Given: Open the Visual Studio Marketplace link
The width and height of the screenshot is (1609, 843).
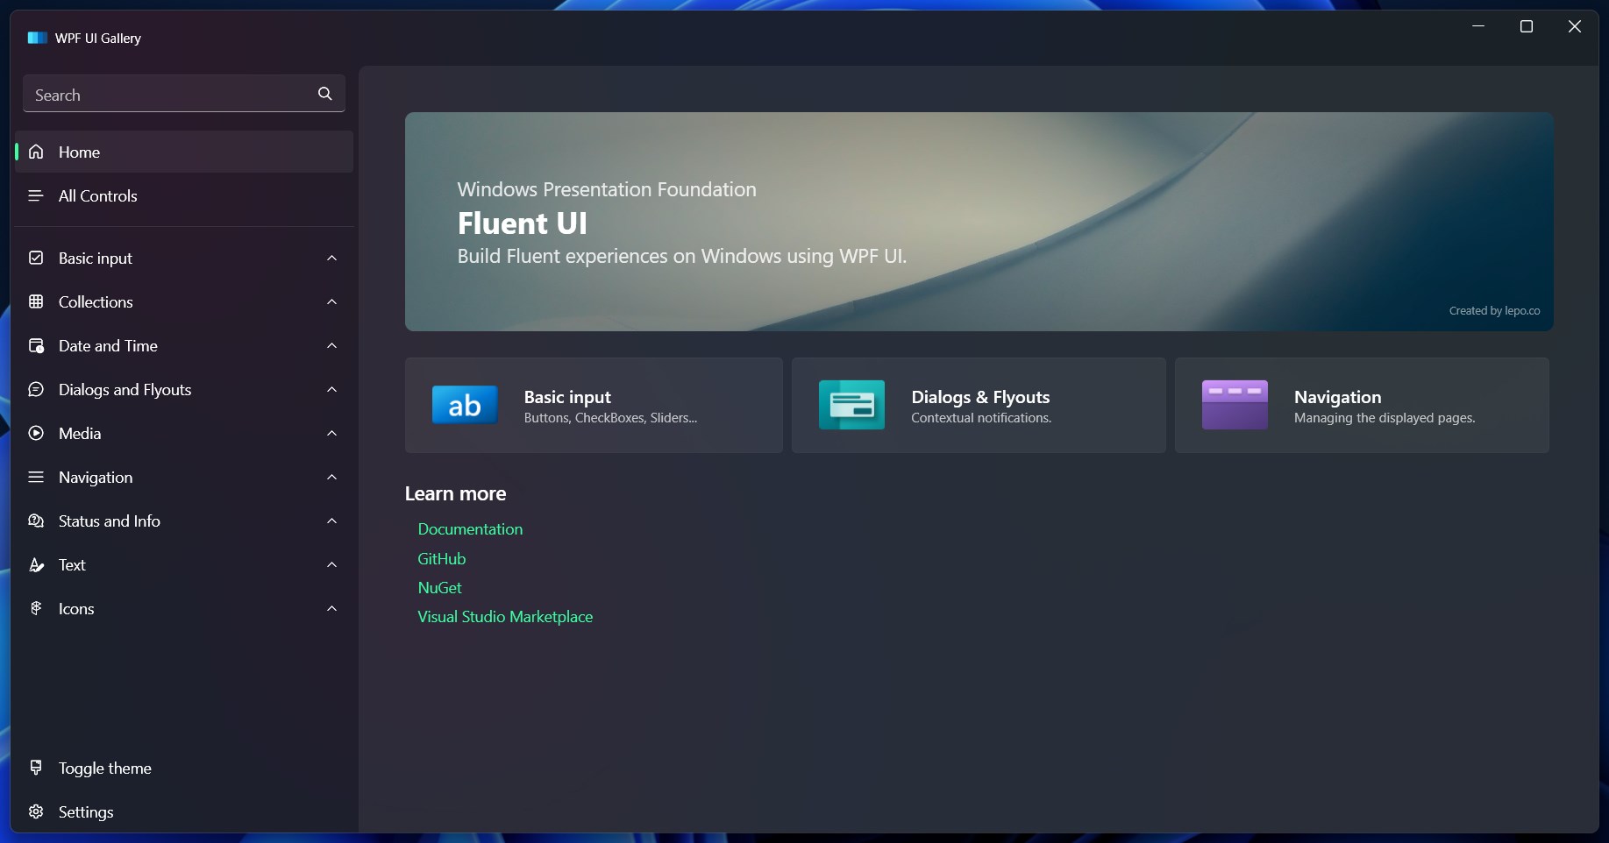Looking at the screenshot, I should pos(505,617).
